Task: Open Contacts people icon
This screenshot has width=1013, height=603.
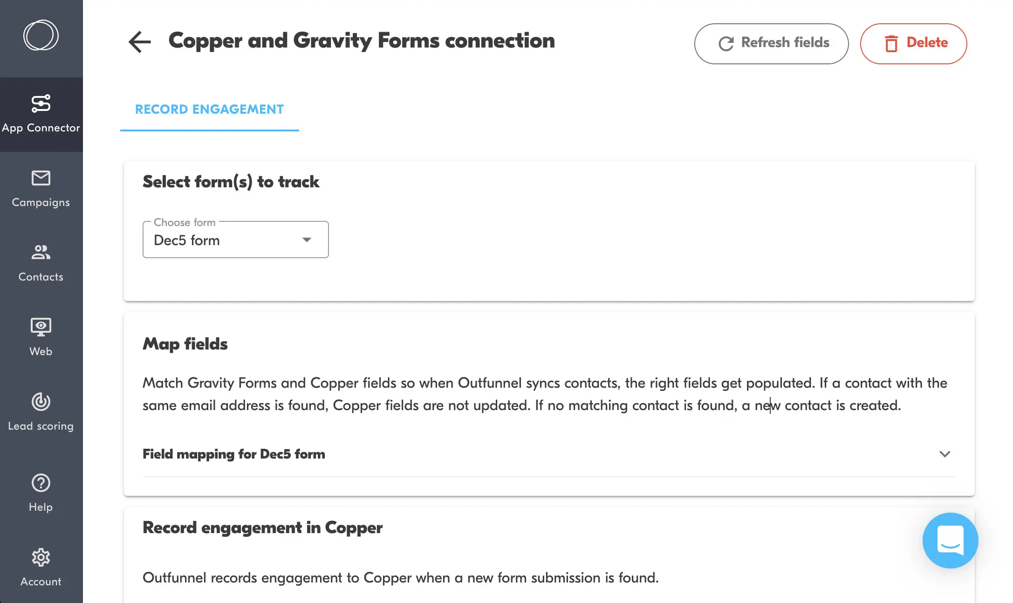Action: [41, 253]
